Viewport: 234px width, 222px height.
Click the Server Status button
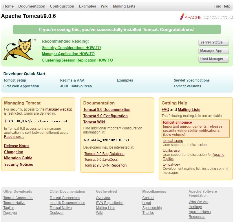point(213,42)
